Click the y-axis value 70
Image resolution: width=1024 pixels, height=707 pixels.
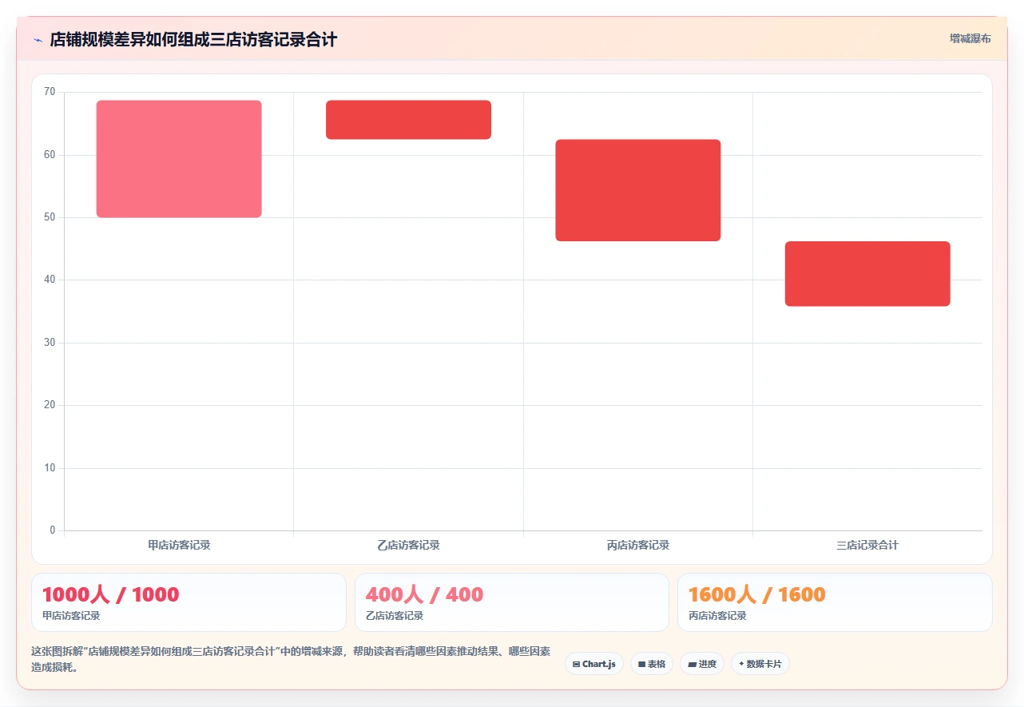pos(50,92)
